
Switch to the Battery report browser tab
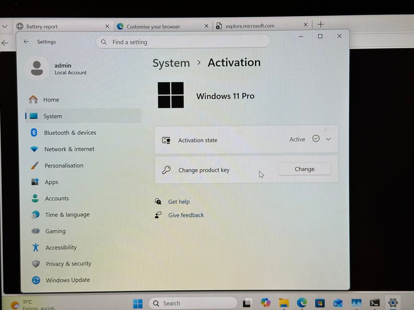(x=63, y=26)
